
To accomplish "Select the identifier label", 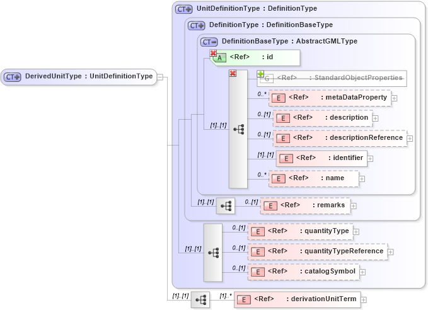I will 348,158.
